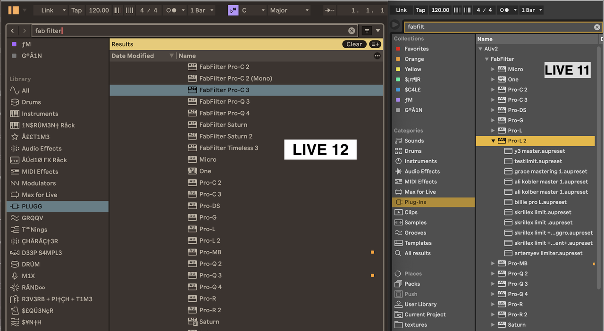
Task: Click the Live 11 preview play button
Action: [395, 25]
